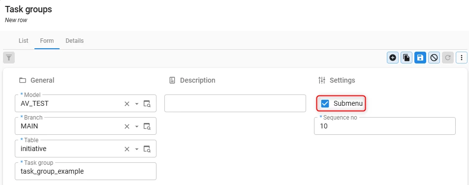This screenshot has width=469, height=185.
Task: Click the copy row icon
Action: click(406, 58)
